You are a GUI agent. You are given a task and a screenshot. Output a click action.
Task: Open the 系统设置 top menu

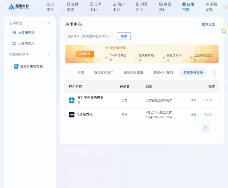click(211, 7)
